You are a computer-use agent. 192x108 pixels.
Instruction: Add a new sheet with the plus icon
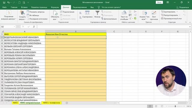67,103
